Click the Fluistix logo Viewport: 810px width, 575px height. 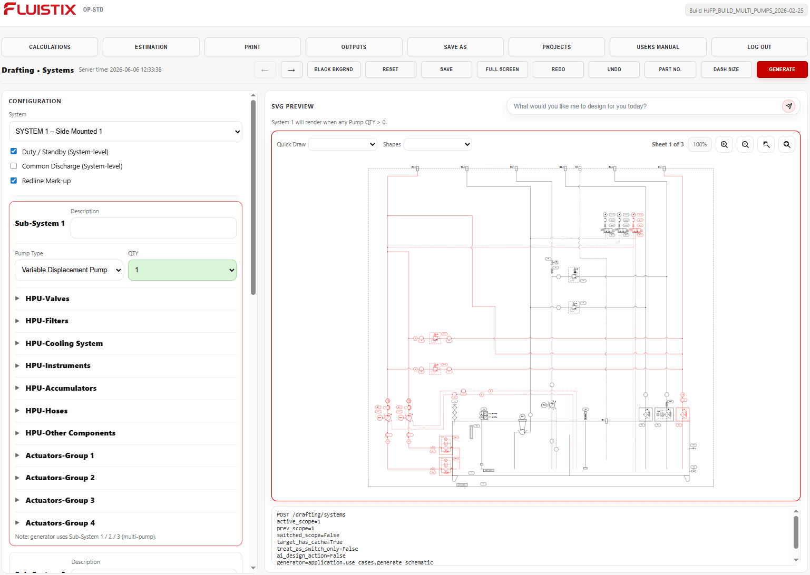coord(40,9)
